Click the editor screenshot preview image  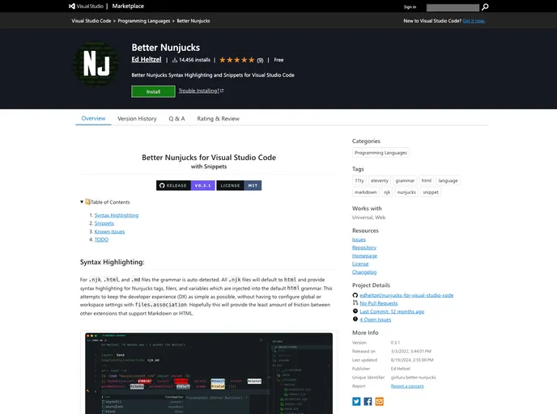[209, 374]
